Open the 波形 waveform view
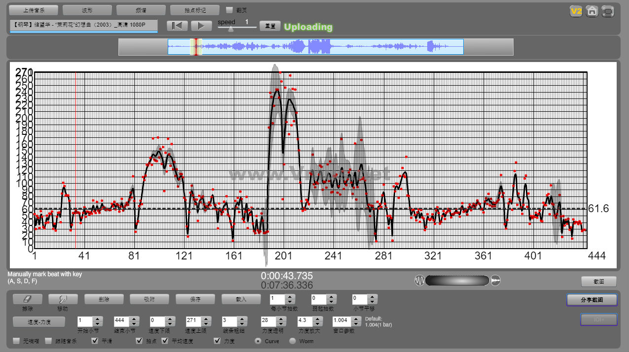 87,10
